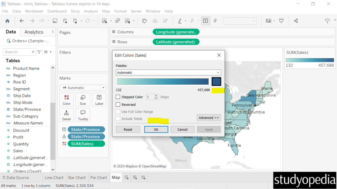Expand Advanced color options

click(209, 118)
